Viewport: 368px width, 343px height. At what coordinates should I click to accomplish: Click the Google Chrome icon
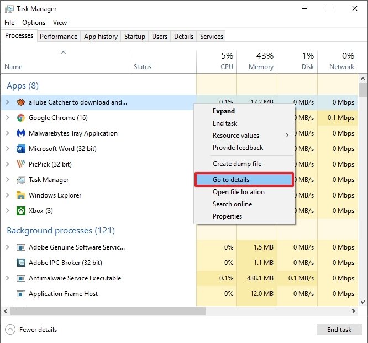(x=21, y=118)
